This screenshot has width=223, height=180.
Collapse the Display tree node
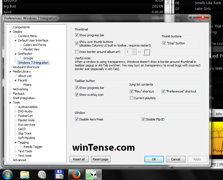pyautogui.click(x=10, y=32)
